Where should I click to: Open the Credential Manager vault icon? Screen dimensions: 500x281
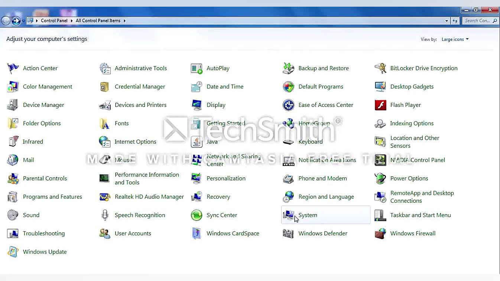pyautogui.click(x=105, y=87)
